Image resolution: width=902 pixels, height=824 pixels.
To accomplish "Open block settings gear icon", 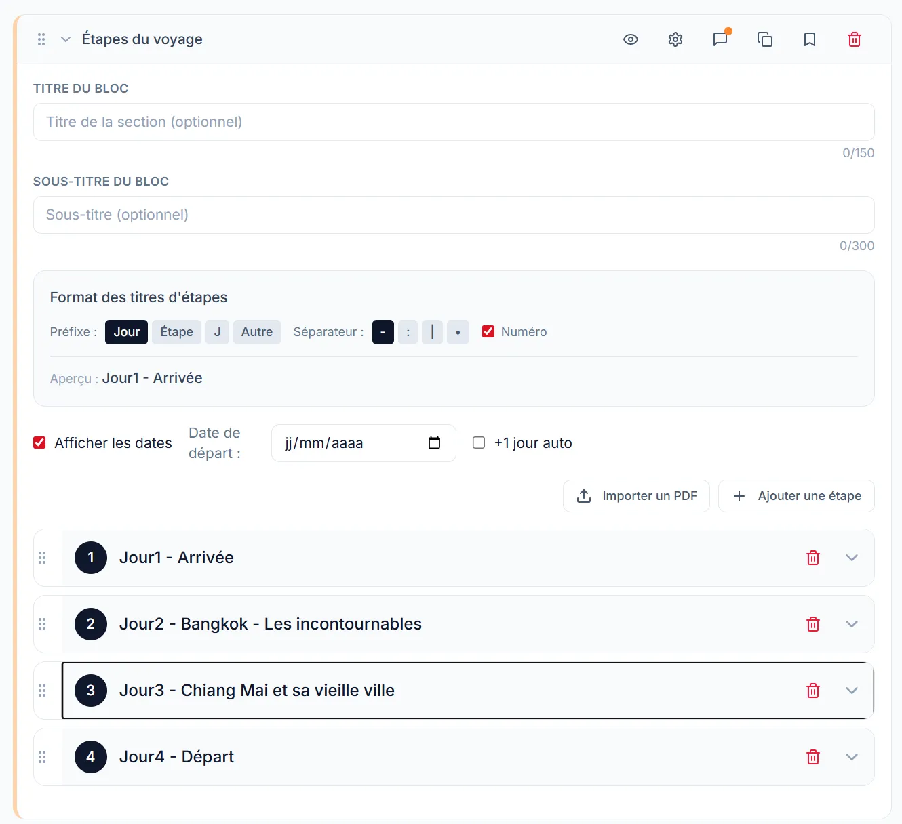I will click(x=675, y=39).
